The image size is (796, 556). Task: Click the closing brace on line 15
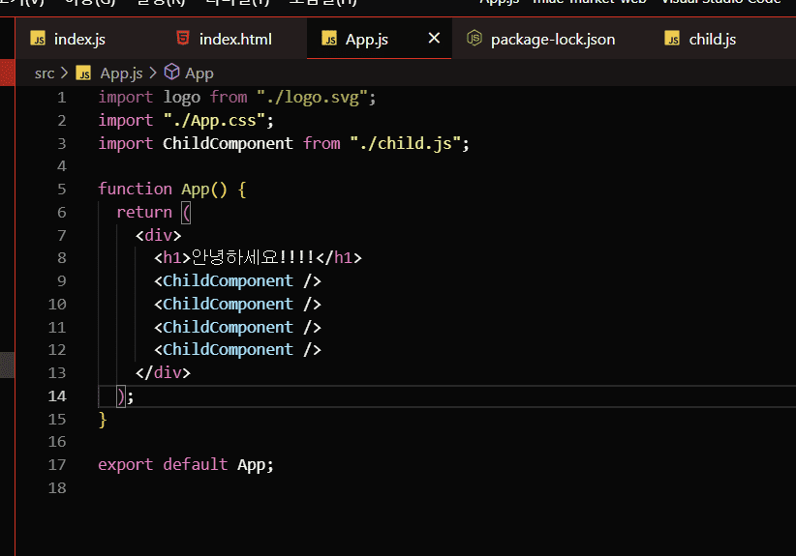(103, 420)
